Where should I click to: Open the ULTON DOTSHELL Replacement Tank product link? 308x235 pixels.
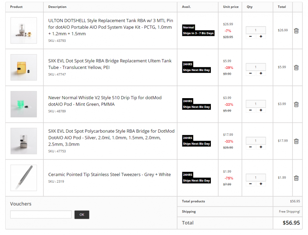click(x=111, y=27)
